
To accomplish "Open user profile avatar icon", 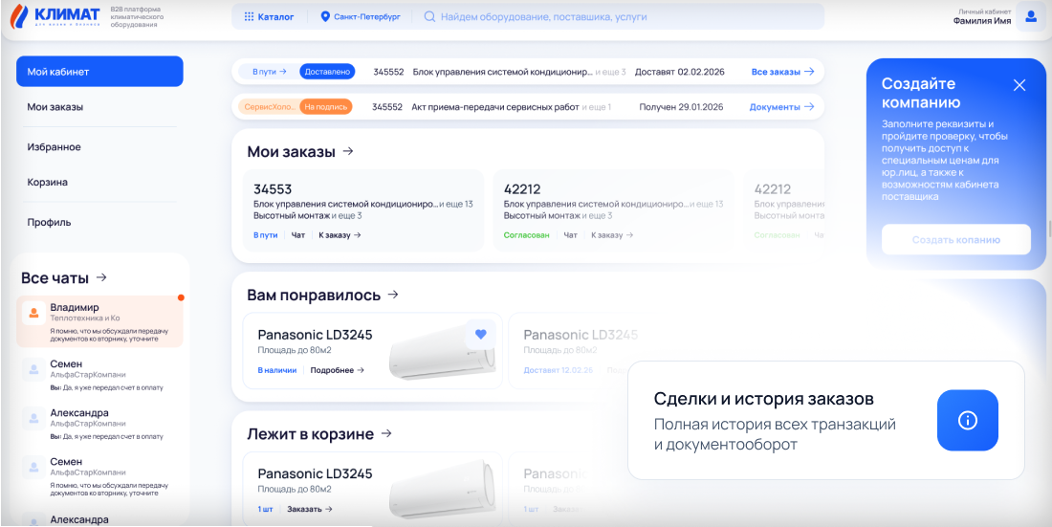I will tap(1030, 16).
